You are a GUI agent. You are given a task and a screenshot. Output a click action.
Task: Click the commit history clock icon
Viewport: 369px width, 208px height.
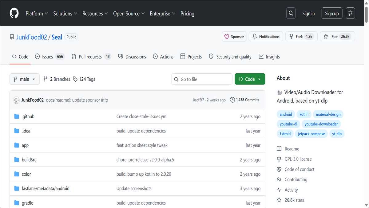(x=232, y=100)
